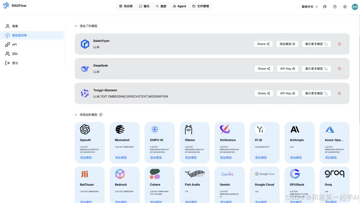Collapse the 添加了的模型 section
This screenshot has width=360, height=203.
tap(76, 26)
